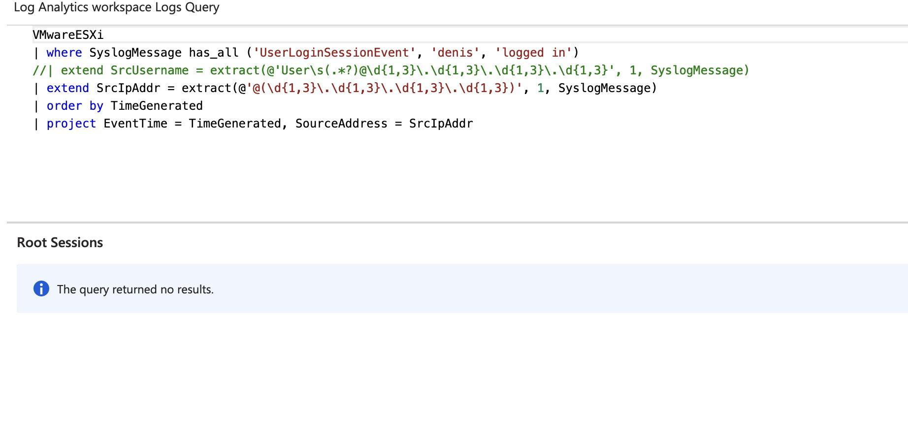908x448 pixels.
Task: Click the 'UserLoginSessionEvent' string literal
Action: (334, 53)
